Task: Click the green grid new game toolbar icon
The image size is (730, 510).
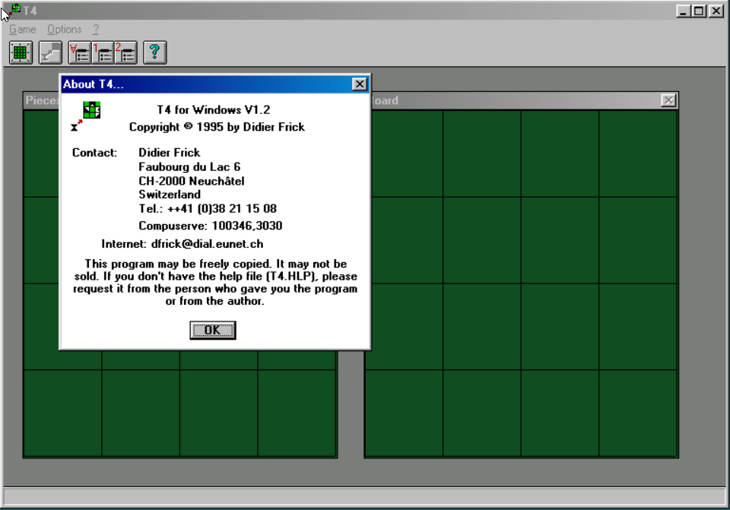Action: tap(21, 52)
